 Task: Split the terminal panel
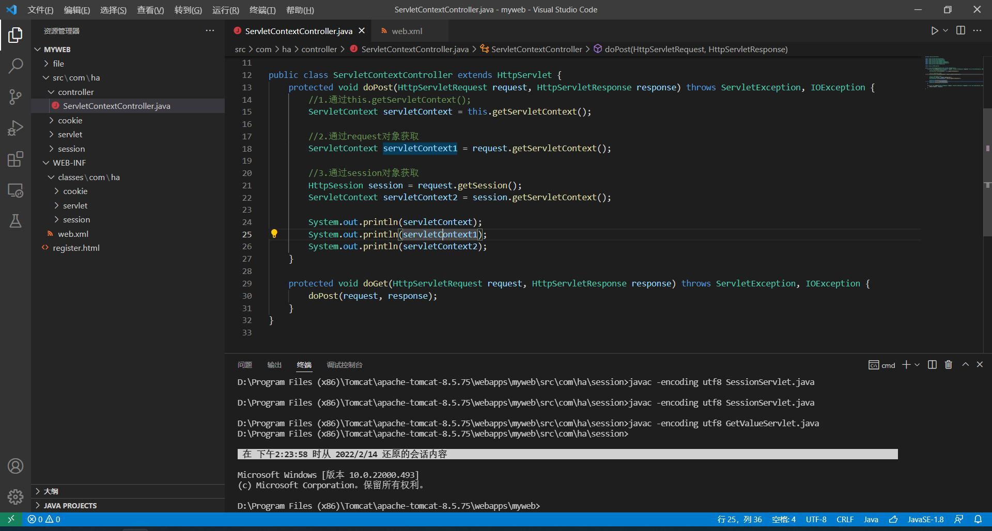point(932,365)
